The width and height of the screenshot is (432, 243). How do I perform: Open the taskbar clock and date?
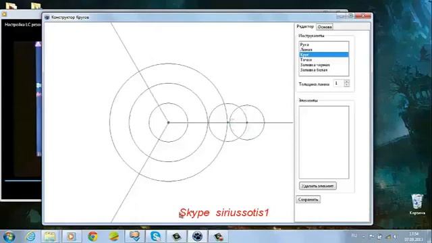point(414,237)
